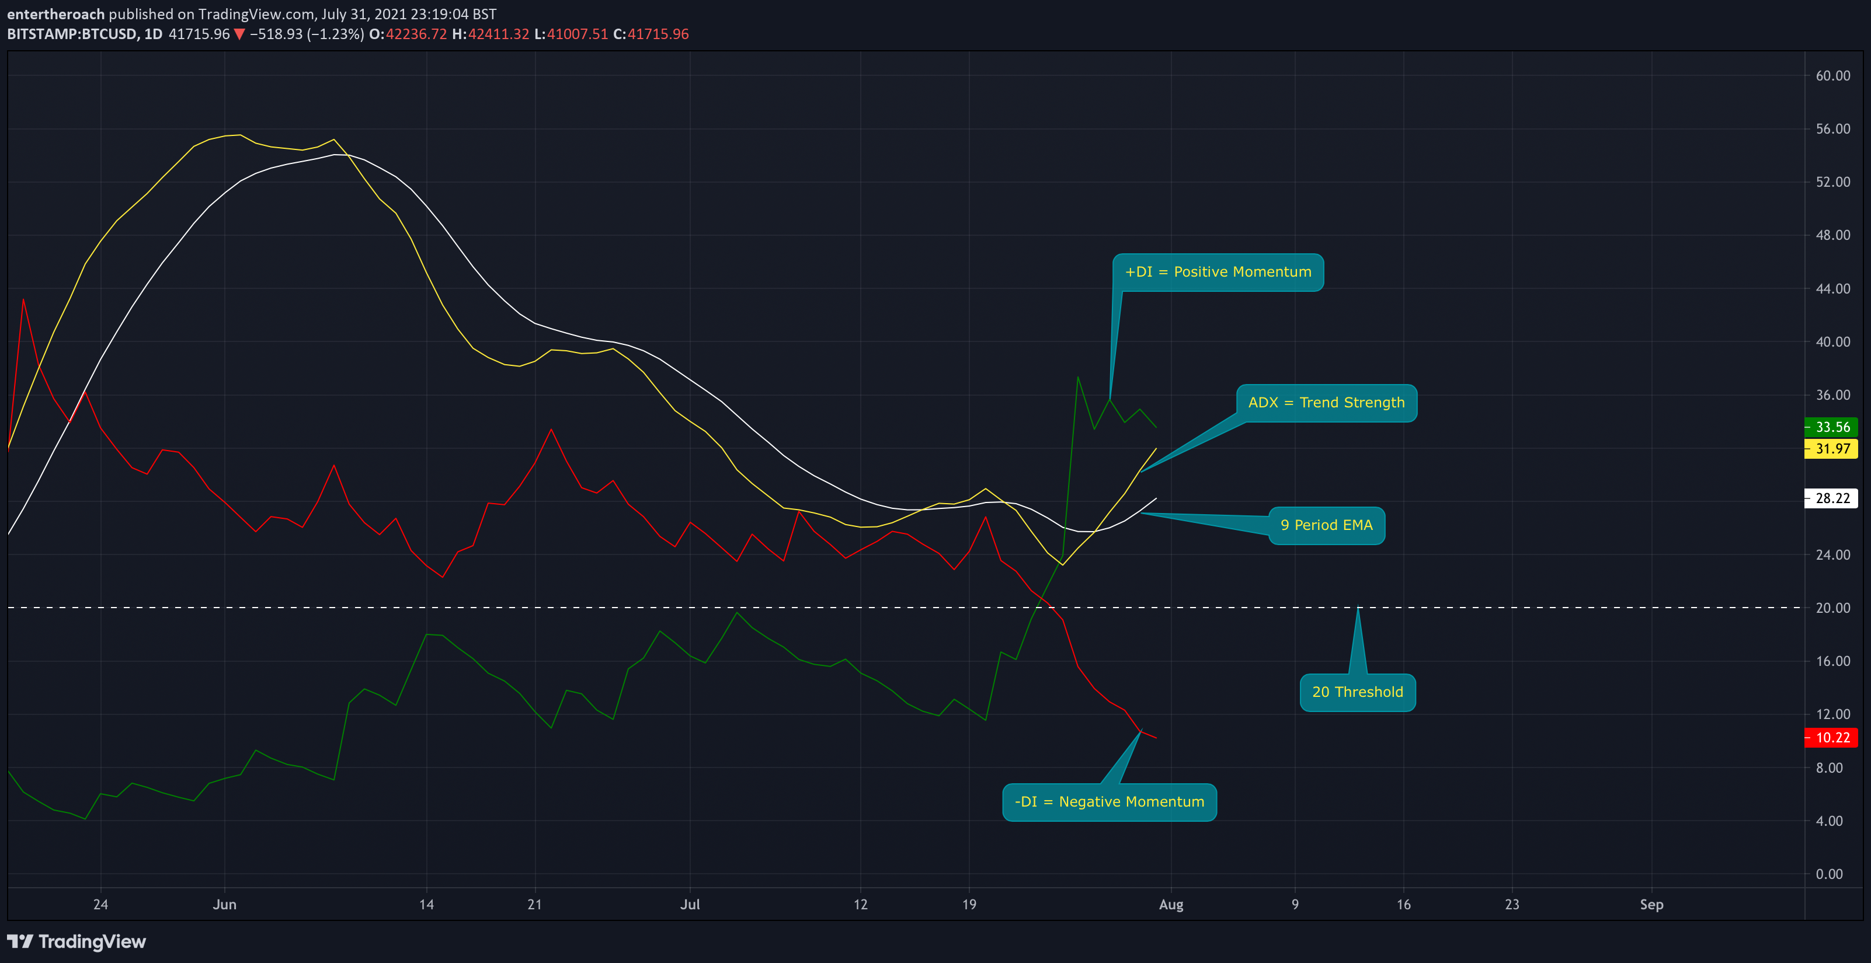This screenshot has width=1871, height=963.
Task: Select the '20 Threshold' callout label
Action: click(x=1358, y=692)
